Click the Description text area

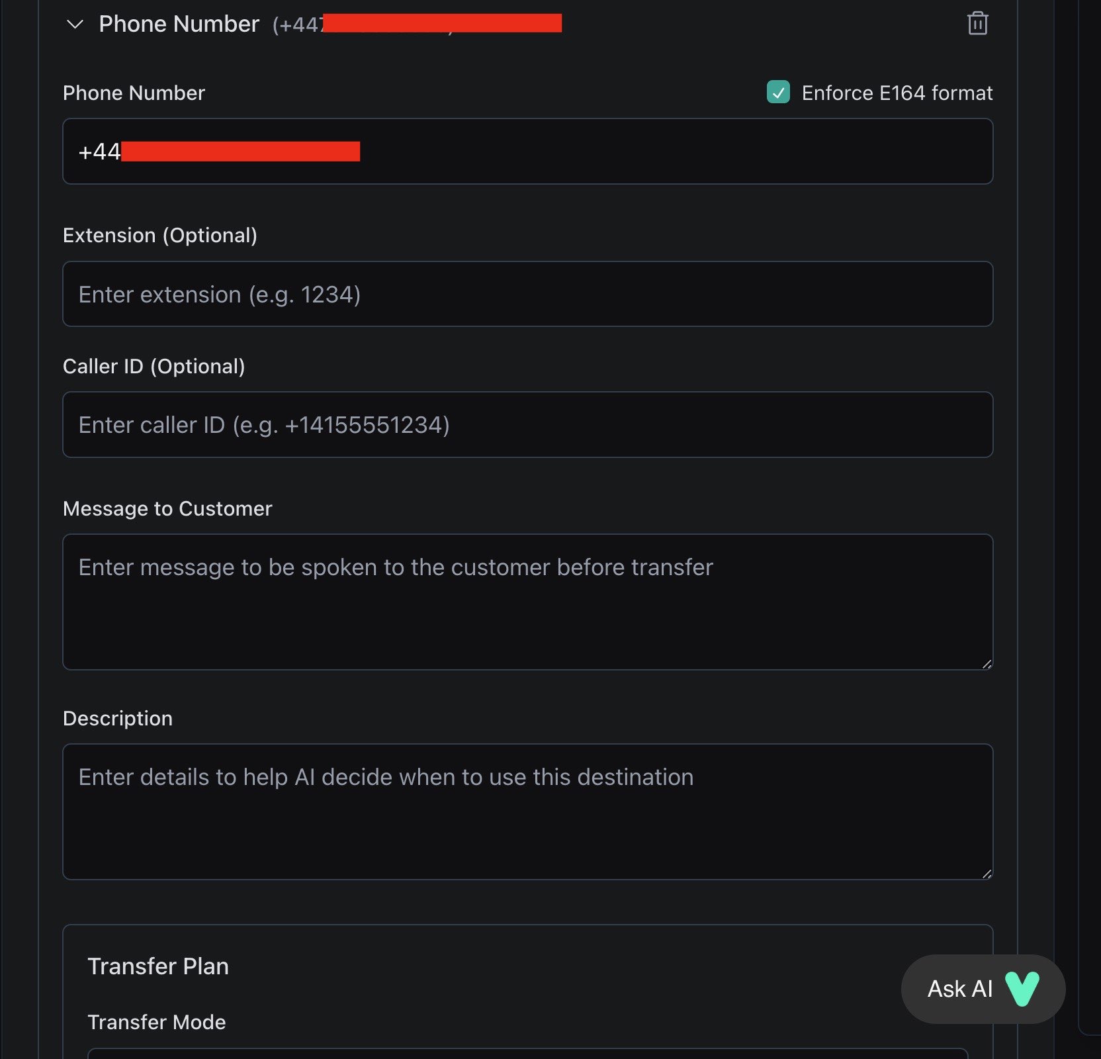(527, 812)
